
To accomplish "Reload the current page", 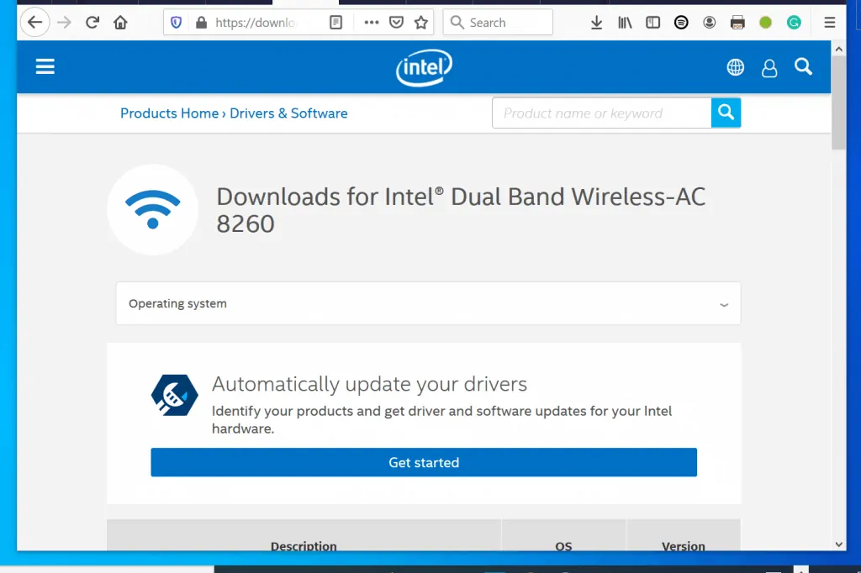I will [92, 23].
